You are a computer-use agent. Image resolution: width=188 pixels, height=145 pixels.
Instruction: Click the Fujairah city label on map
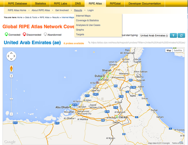click(141, 80)
